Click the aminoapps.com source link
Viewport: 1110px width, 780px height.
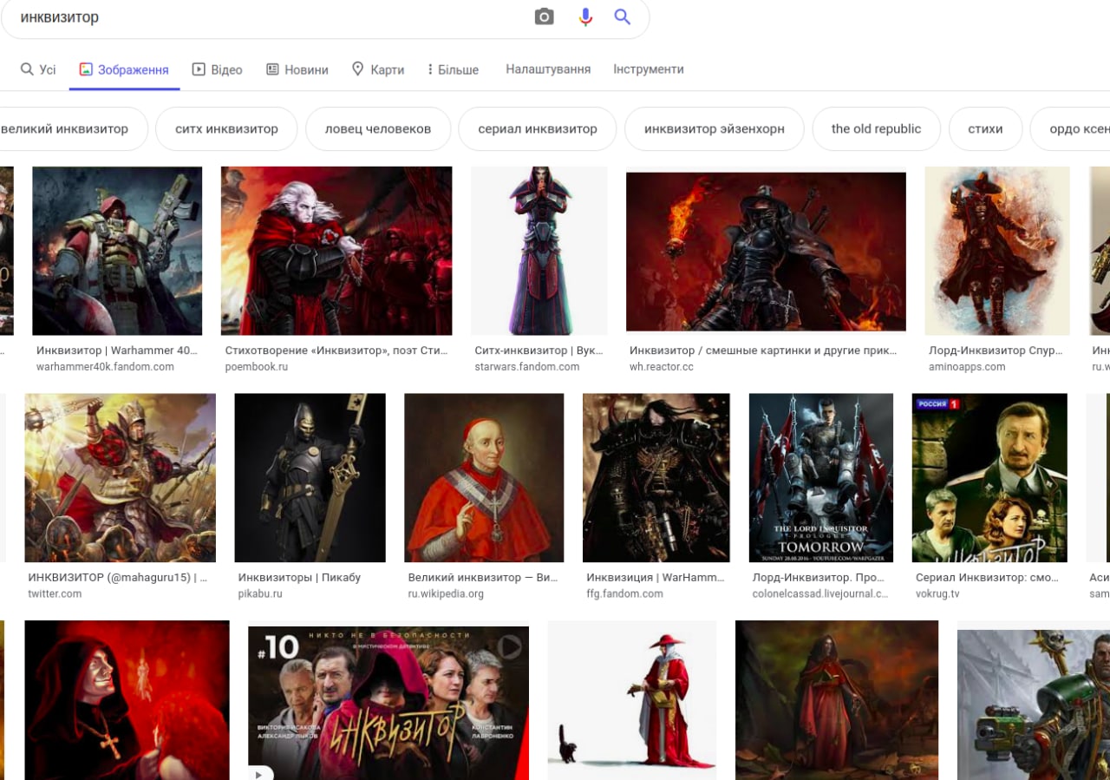pos(967,367)
